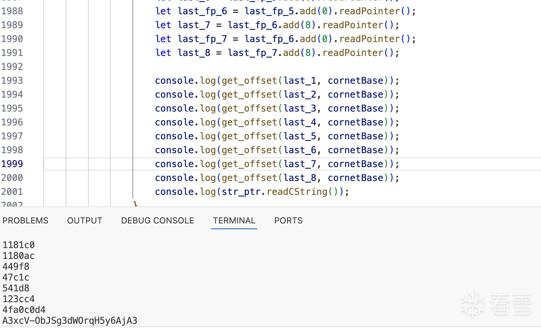Click cornetBase on line 1993
The height and width of the screenshot is (328, 541).
pos(355,81)
